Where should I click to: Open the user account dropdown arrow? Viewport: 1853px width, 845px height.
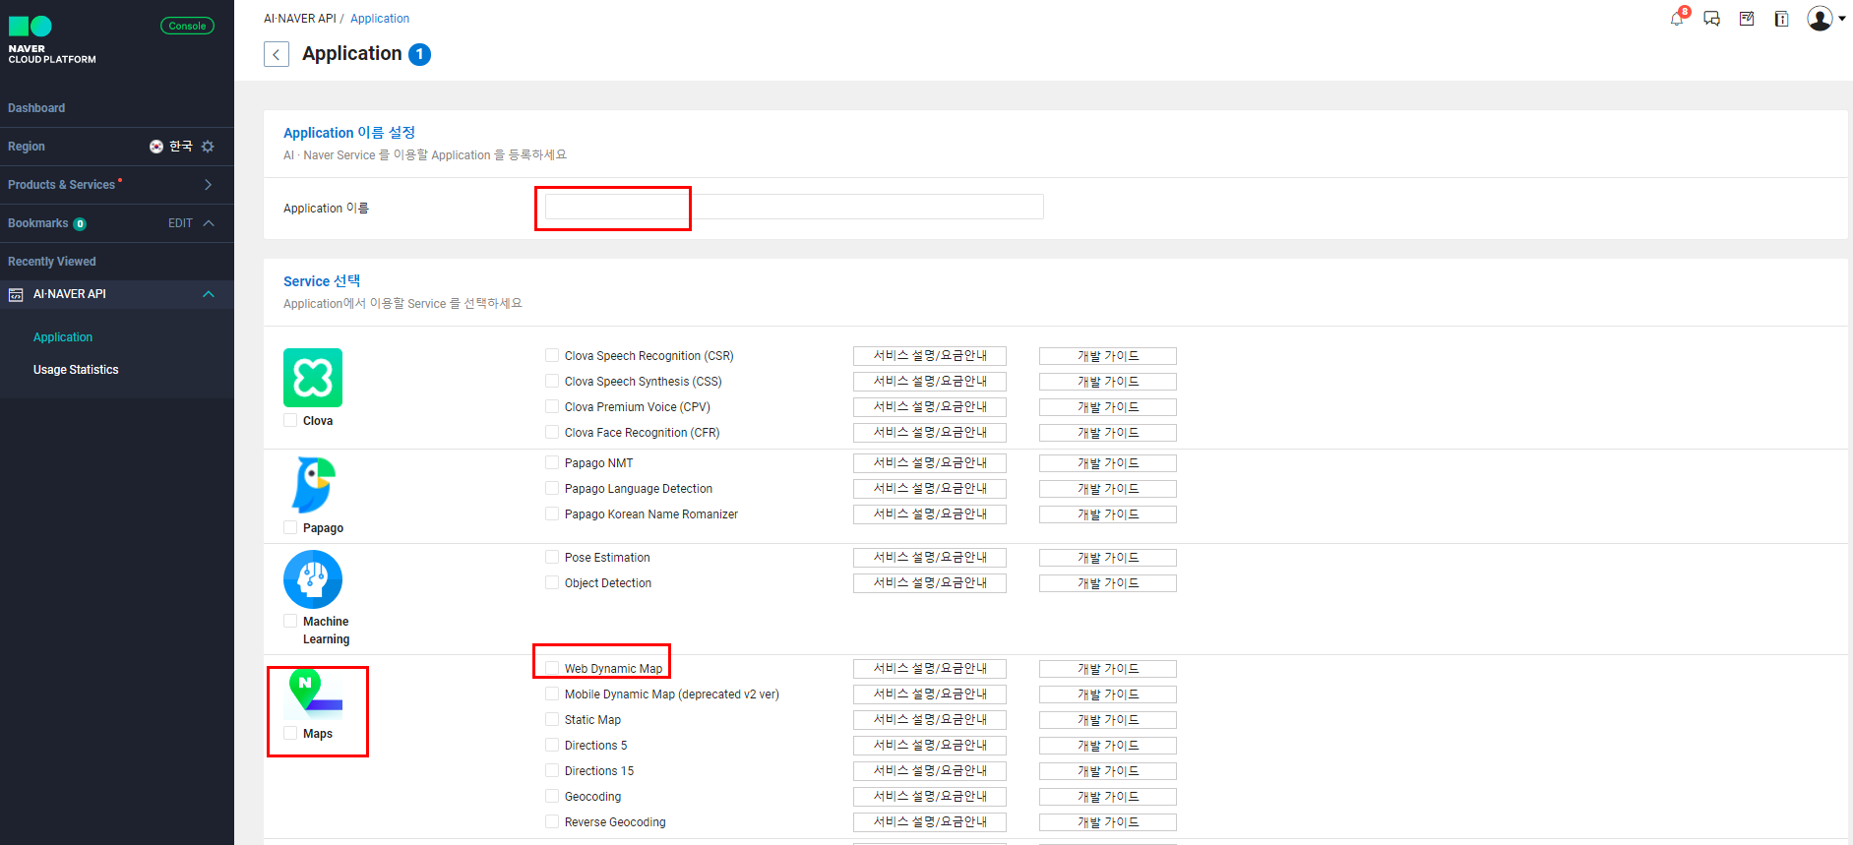pyautogui.click(x=1841, y=19)
